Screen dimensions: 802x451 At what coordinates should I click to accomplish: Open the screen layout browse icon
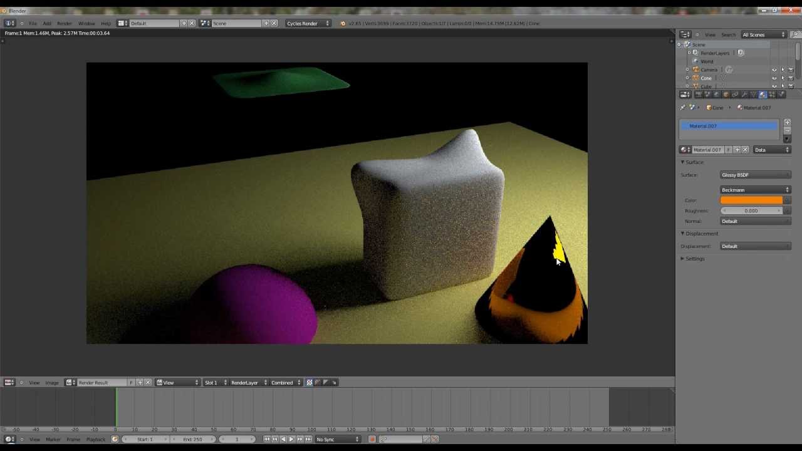[123, 23]
